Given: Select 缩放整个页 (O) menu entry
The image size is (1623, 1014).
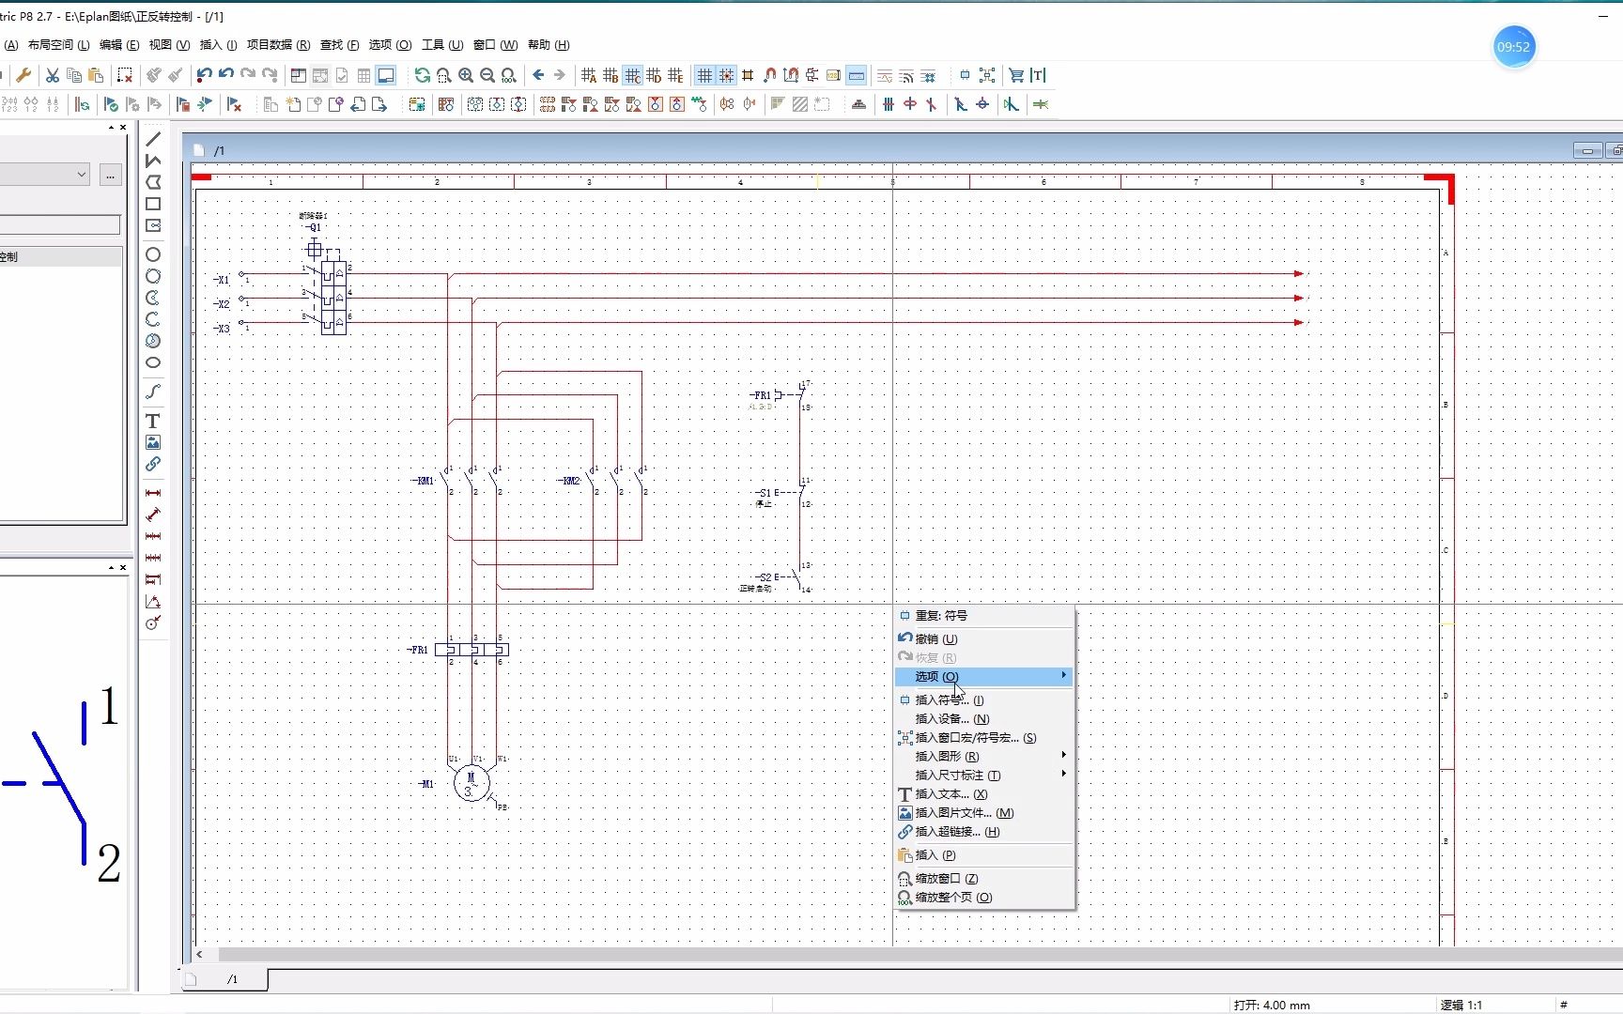Looking at the screenshot, I should click(953, 897).
